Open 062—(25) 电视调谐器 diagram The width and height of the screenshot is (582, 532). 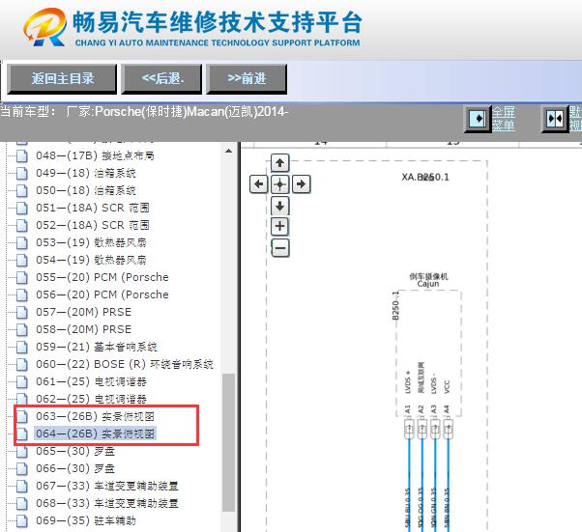[x=91, y=400]
